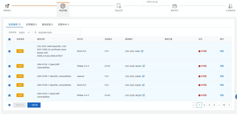Uncheck the openssl package row checkbox
Screen dimensions: 237x116
coord(10,76)
